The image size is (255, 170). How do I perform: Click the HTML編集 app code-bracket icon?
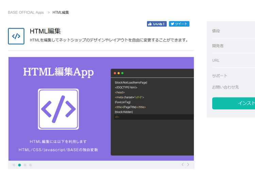[16, 36]
